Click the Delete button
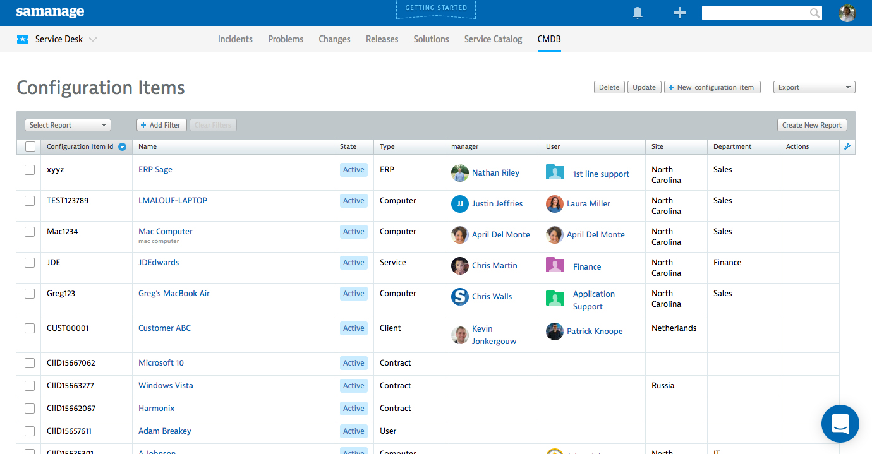 609,87
